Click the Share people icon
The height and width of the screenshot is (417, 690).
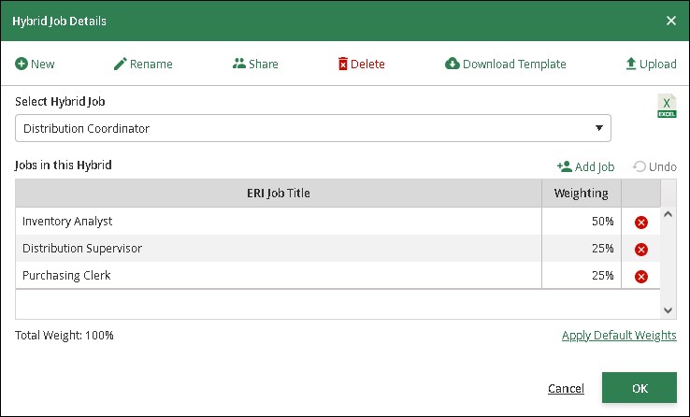tap(239, 64)
